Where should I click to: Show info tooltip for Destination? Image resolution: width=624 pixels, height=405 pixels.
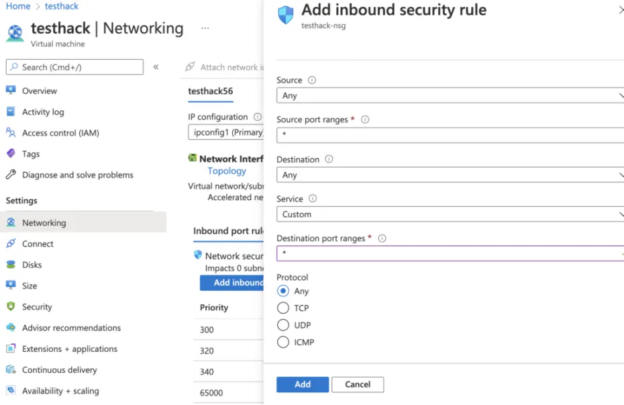tap(329, 159)
